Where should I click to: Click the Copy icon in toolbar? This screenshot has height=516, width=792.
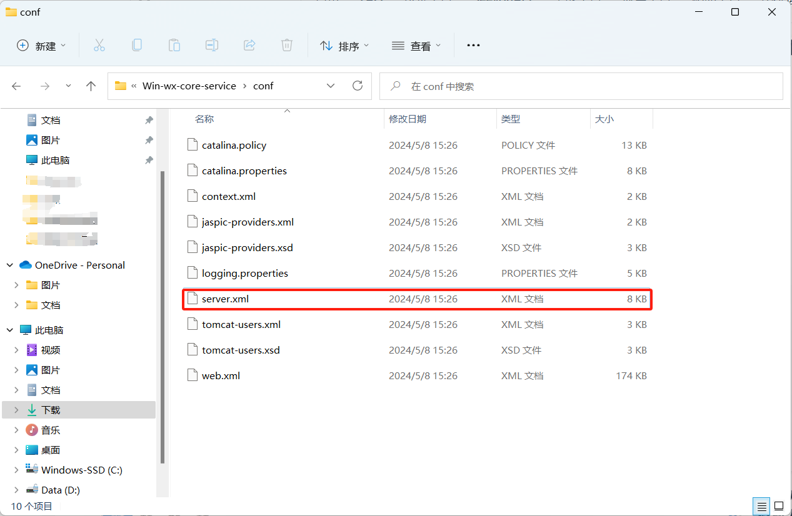(137, 45)
